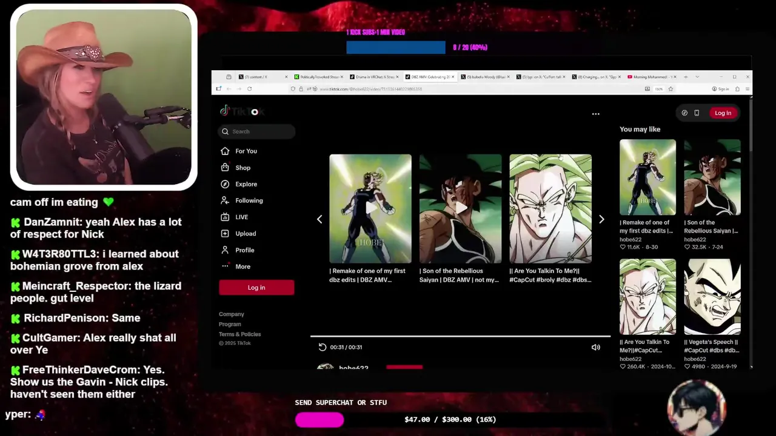Go back in the browser
The height and width of the screenshot is (436, 776).
tap(229, 89)
